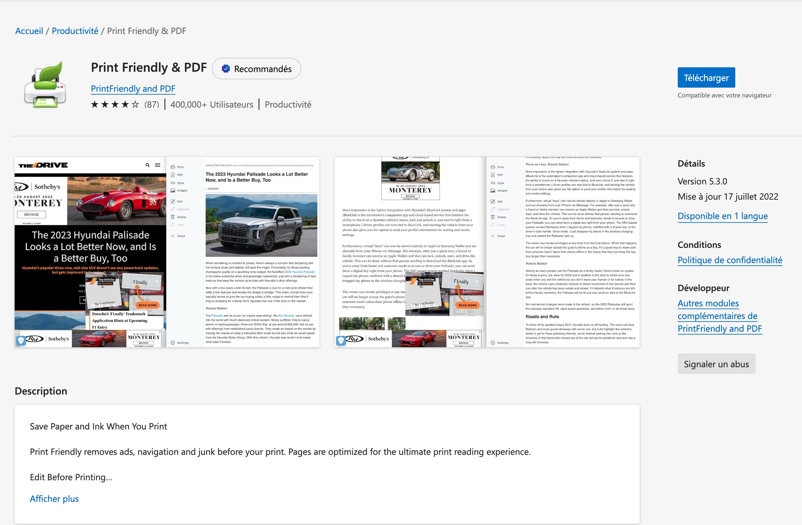Click the Productivité category label beside user count
802x525 pixels.
pos(288,105)
